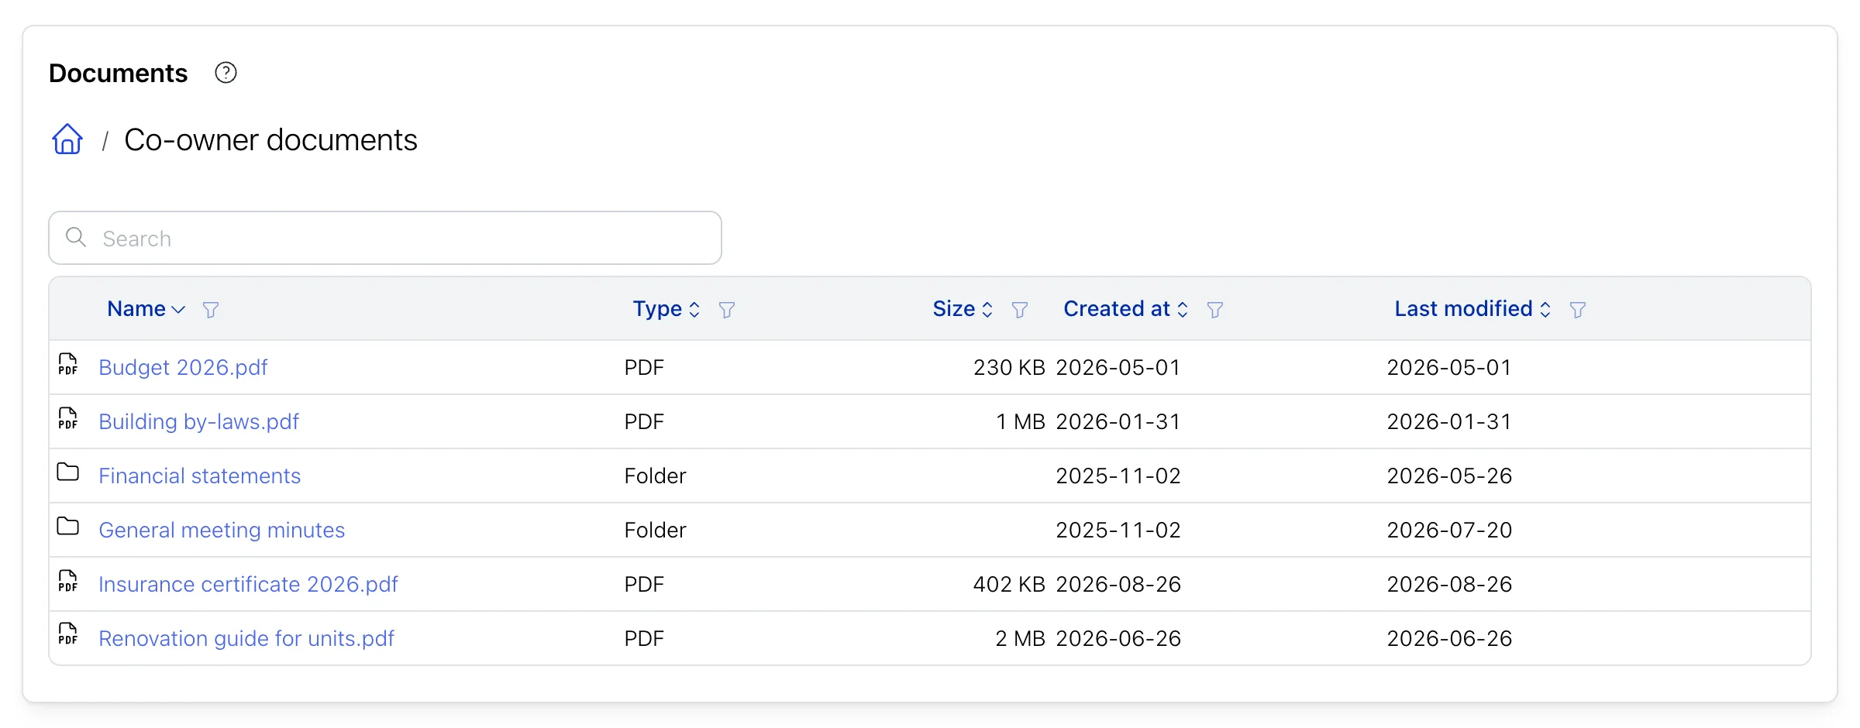Click the PDF icon next to Insurance certificate 2026.pdf
The height and width of the screenshot is (728, 1860).
coord(68,582)
